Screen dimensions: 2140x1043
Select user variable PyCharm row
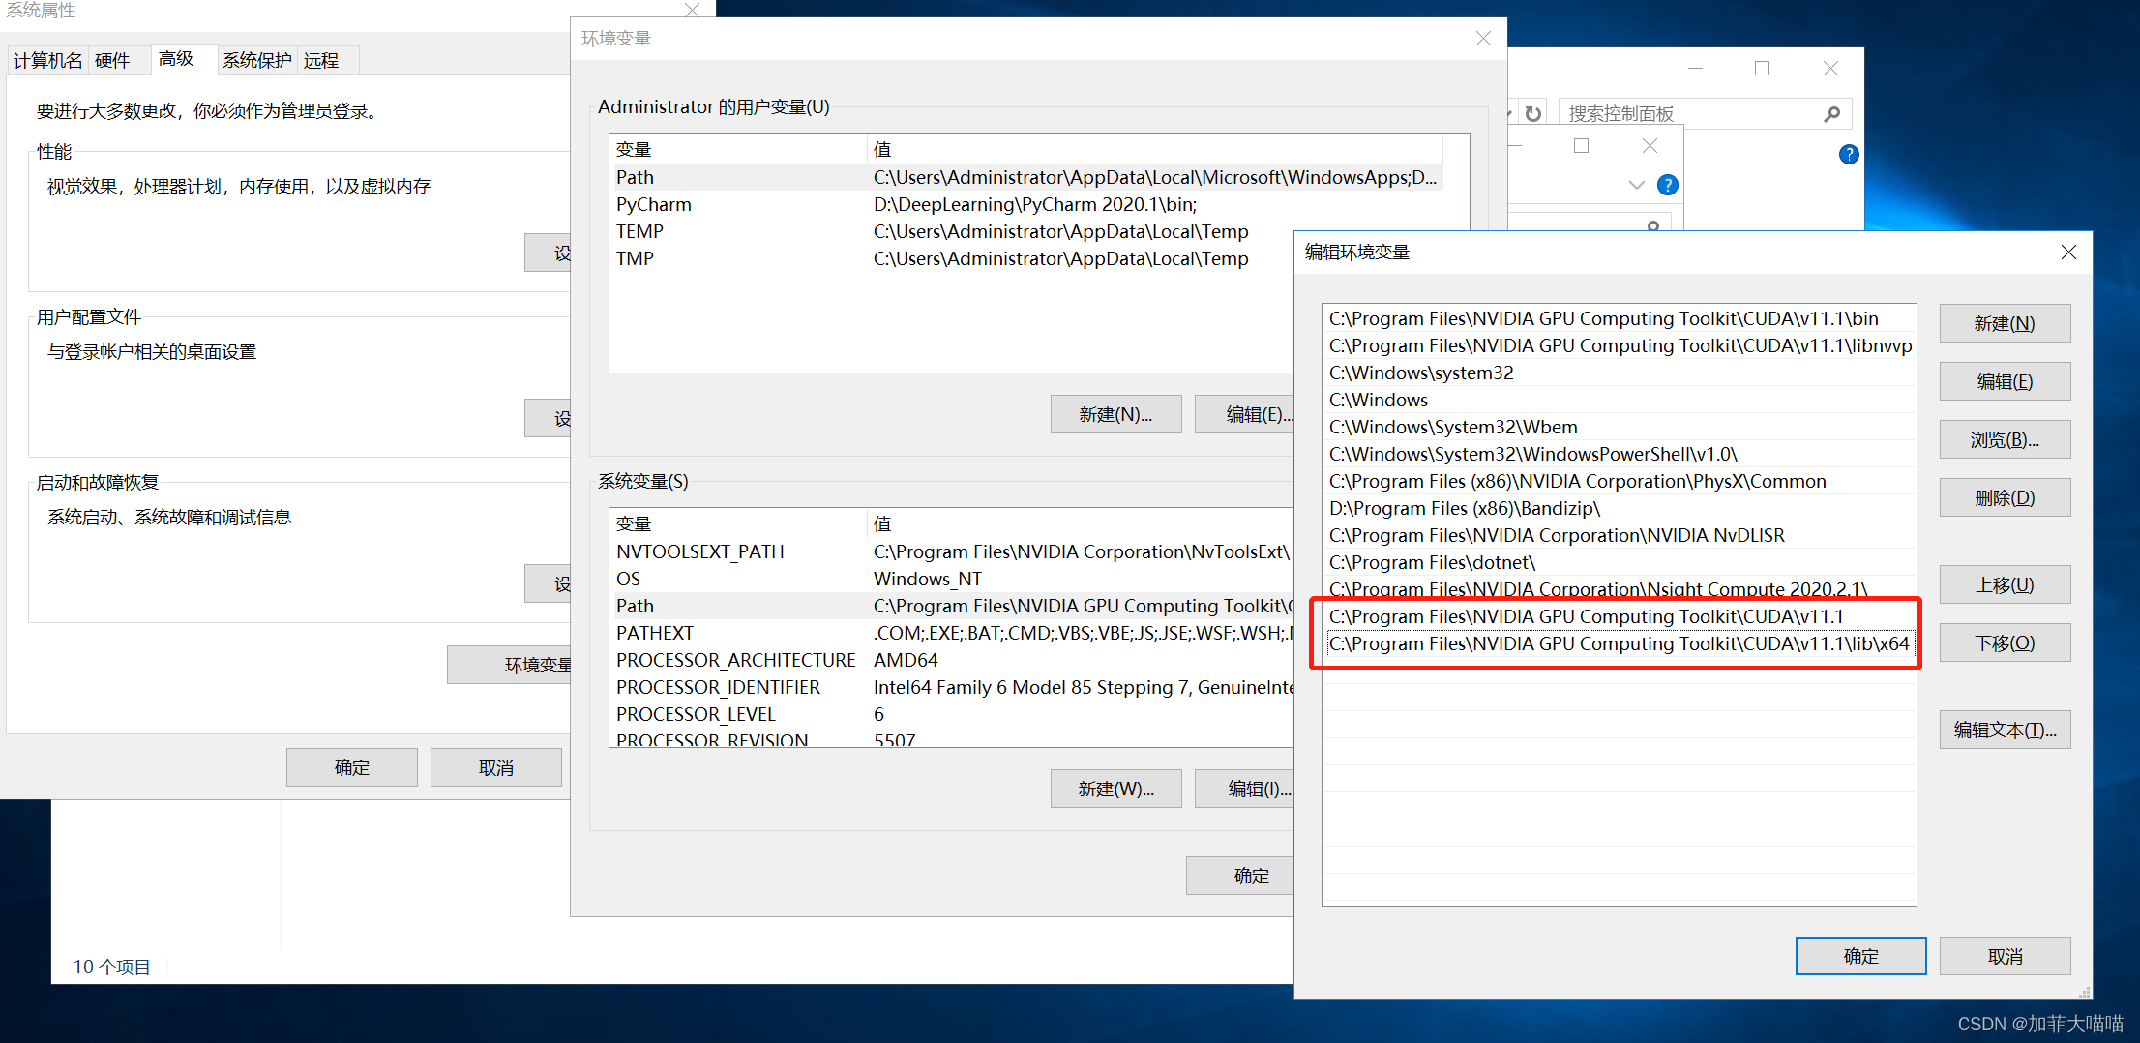click(x=1027, y=204)
